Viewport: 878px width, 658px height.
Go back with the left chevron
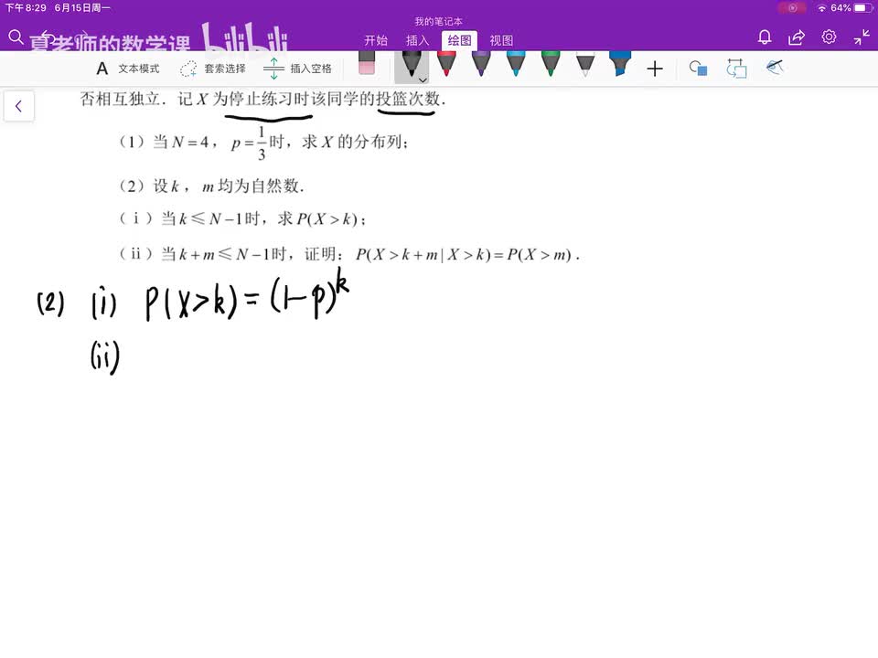click(x=18, y=106)
